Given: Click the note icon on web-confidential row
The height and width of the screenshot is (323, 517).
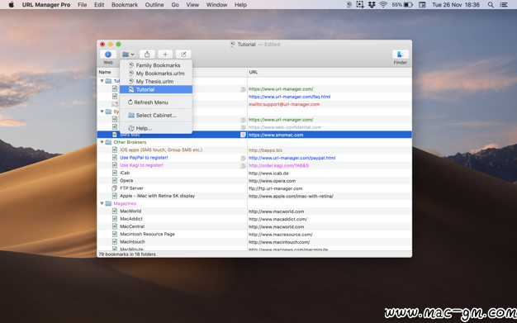Looking at the screenshot, I should (243, 127).
